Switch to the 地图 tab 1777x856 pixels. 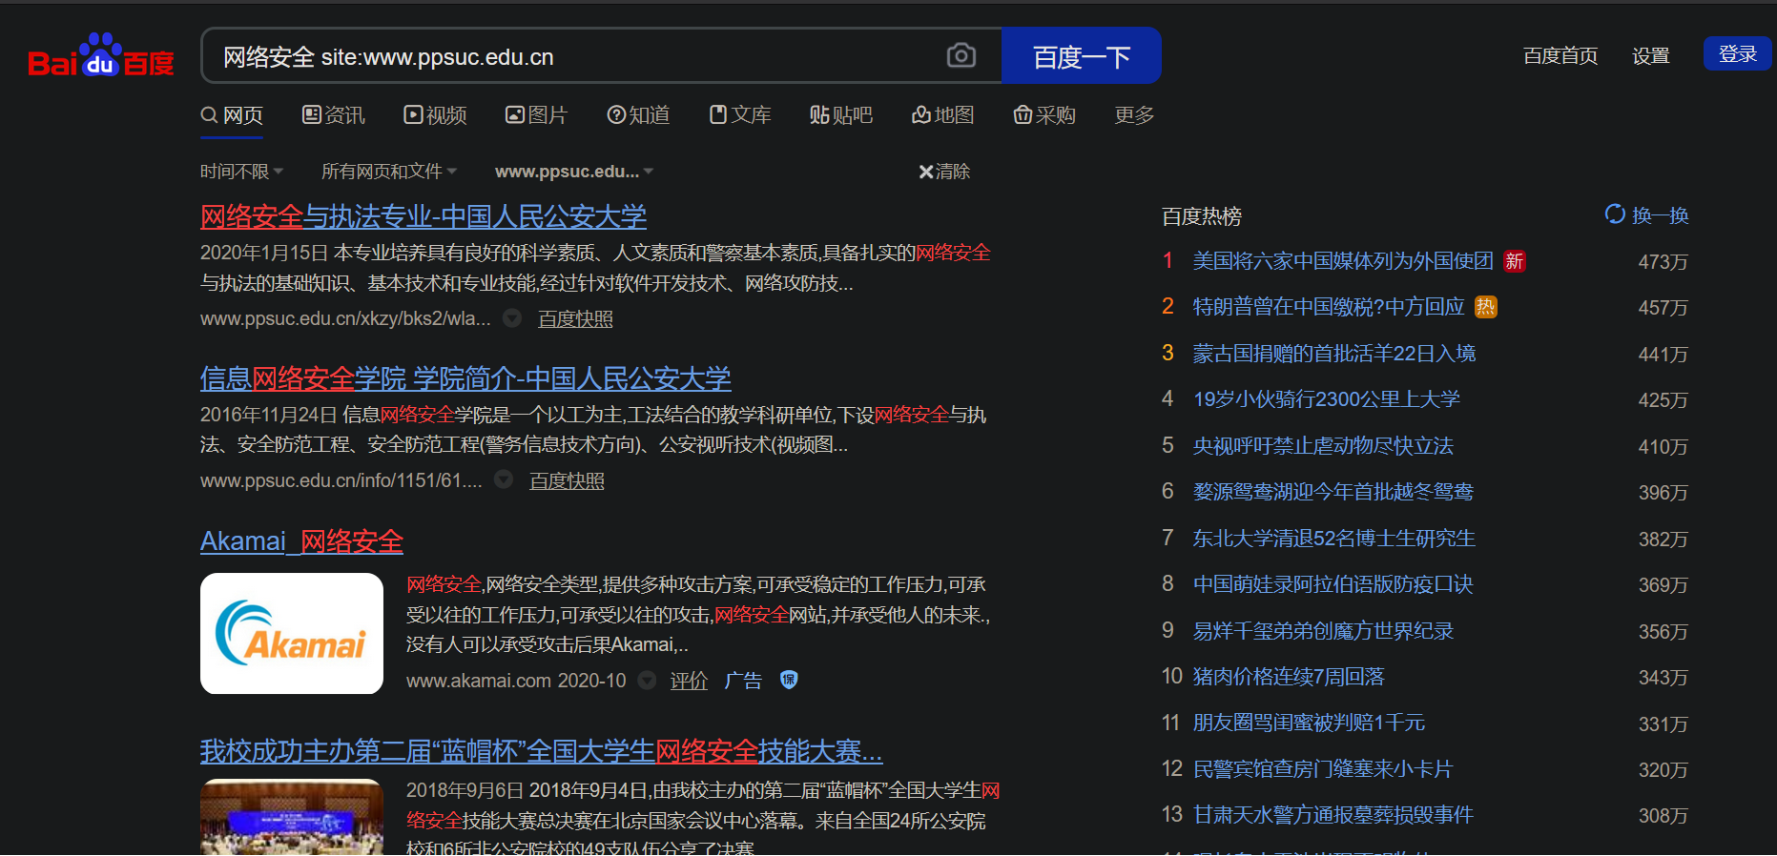pyautogui.click(x=943, y=115)
